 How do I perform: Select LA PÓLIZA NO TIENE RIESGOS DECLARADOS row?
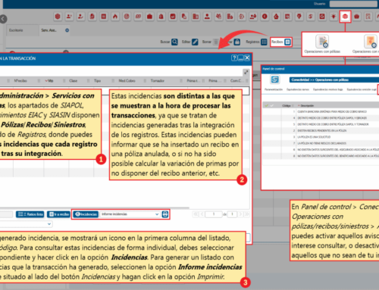[x=321, y=143]
